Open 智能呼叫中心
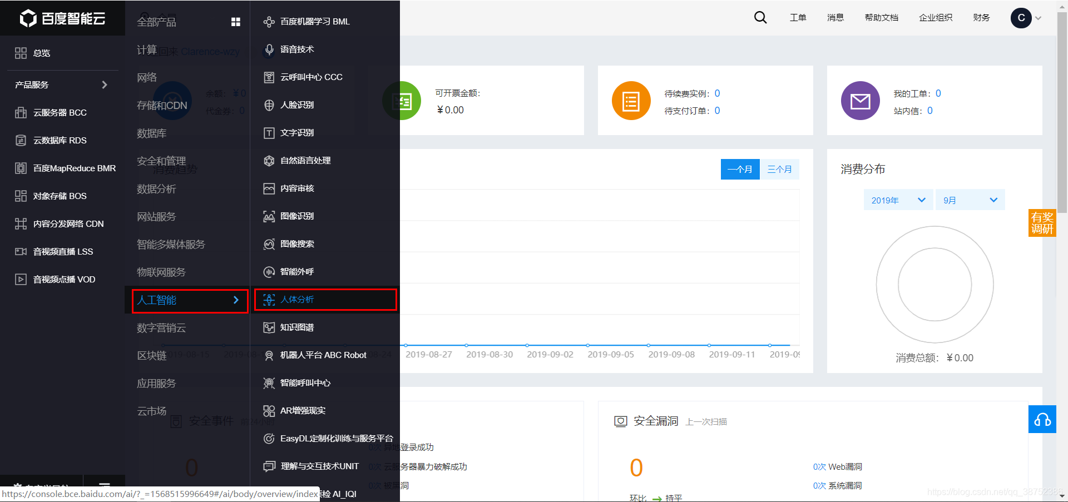Screen dimensions: 1068x502 [x=298, y=383]
